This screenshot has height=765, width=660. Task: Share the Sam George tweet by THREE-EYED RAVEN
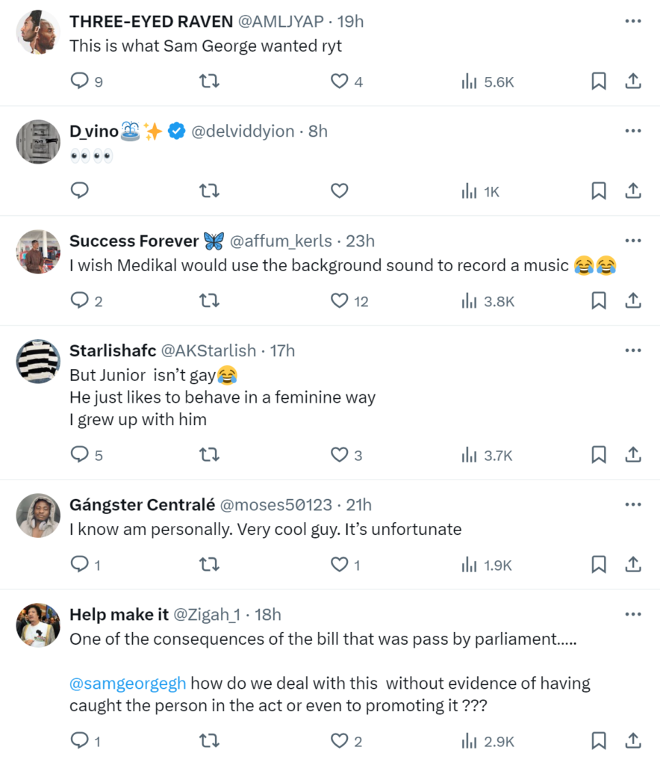(633, 81)
